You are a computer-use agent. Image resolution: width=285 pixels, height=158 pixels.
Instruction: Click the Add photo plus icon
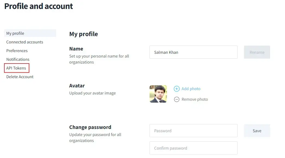[177, 89]
